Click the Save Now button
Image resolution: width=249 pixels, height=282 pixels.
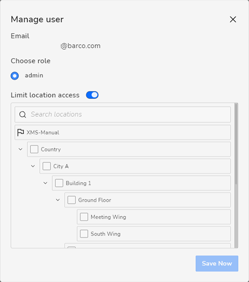[x=217, y=264]
